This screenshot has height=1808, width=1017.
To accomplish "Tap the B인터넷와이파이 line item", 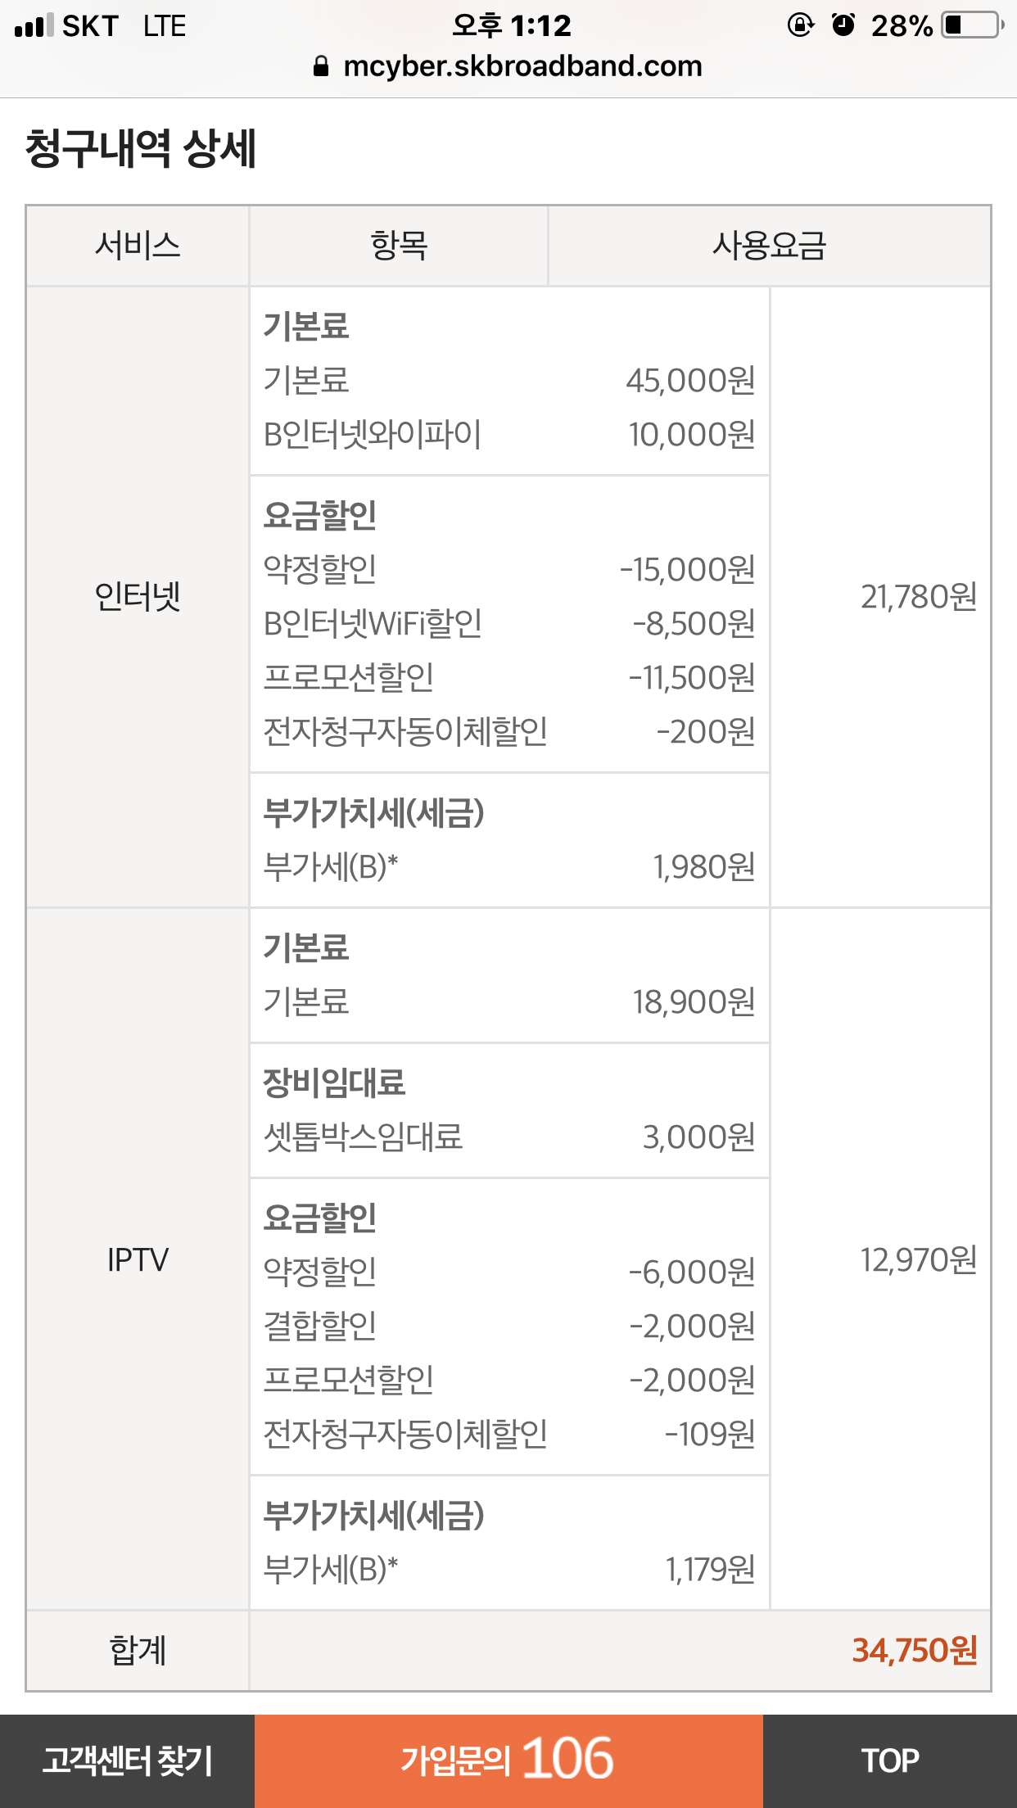I will point(373,434).
